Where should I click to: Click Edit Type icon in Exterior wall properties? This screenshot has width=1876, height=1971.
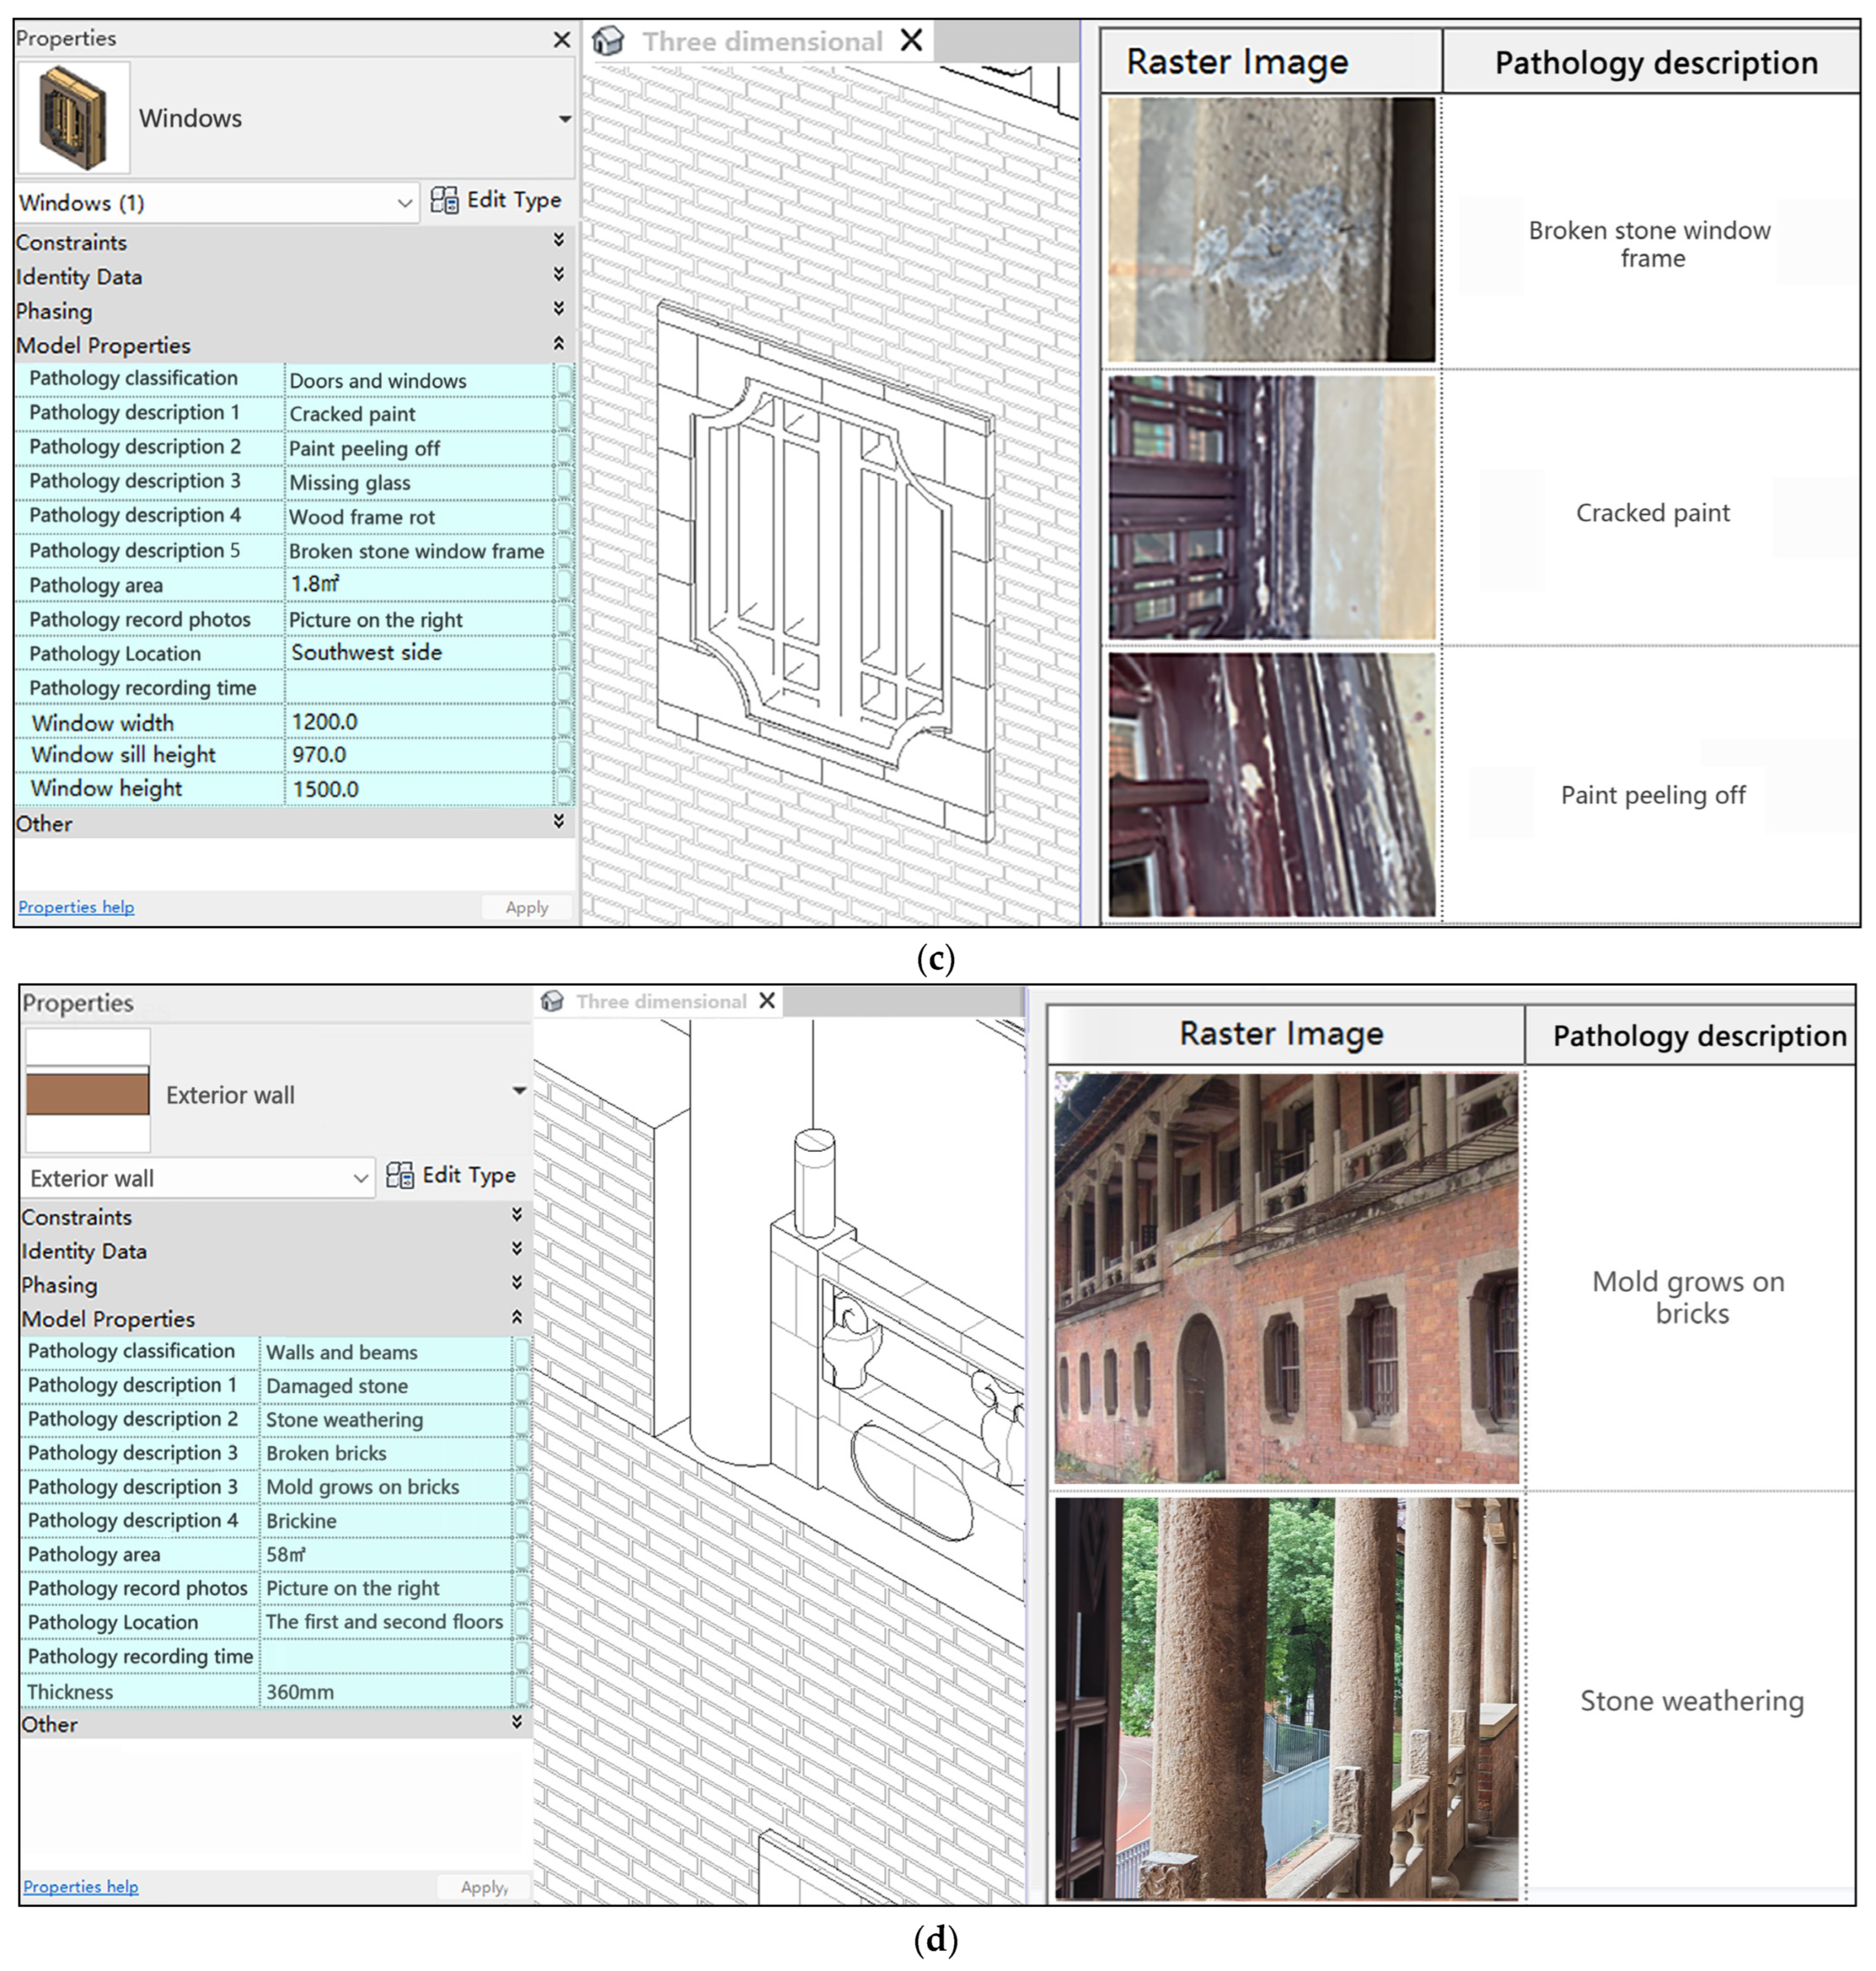tap(400, 1175)
